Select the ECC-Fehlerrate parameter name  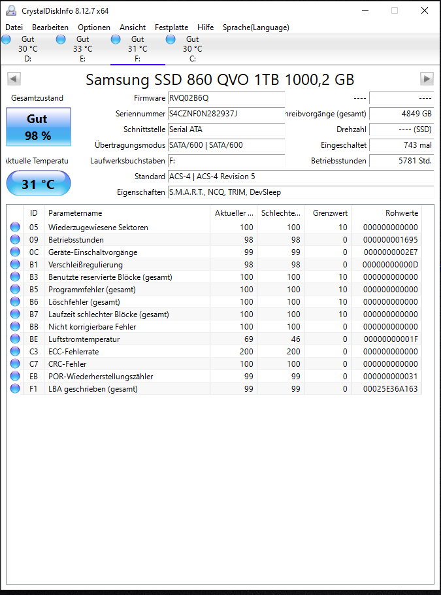click(x=74, y=351)
